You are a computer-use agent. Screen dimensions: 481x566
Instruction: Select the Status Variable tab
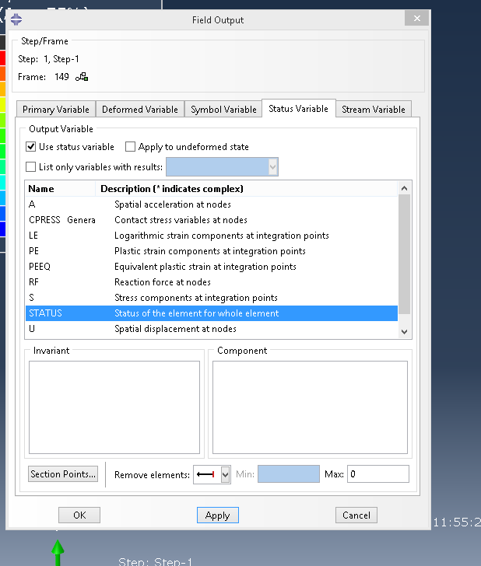click(x=299, y=108)
